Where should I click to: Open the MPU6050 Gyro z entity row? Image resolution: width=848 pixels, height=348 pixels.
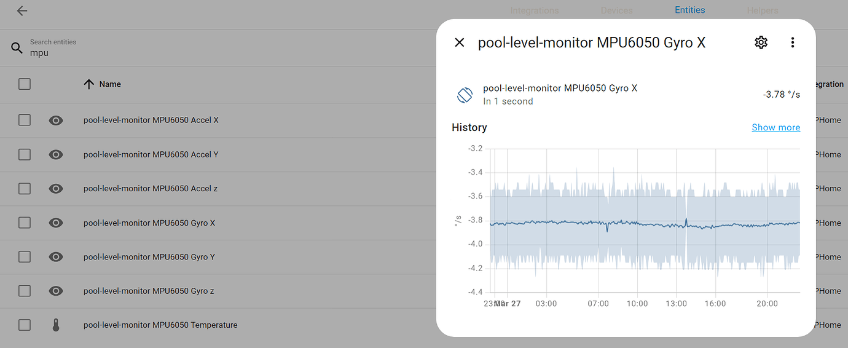pyautogui.click(x=149, y=291)
